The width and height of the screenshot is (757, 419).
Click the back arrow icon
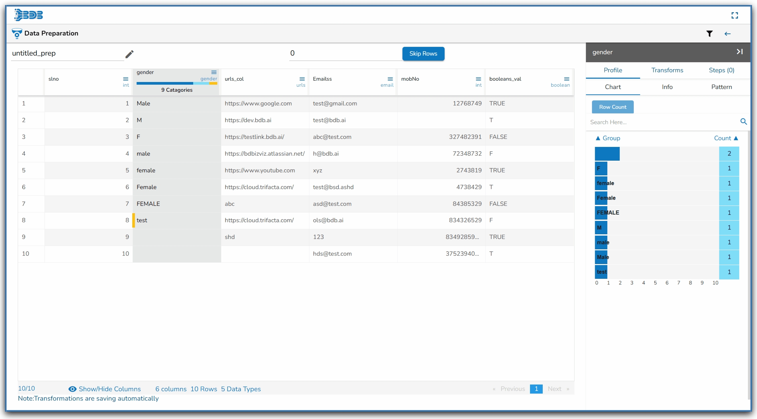[727, 33]
